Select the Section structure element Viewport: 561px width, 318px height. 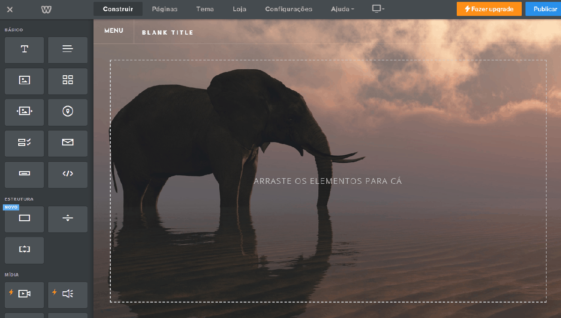(24, 219)
